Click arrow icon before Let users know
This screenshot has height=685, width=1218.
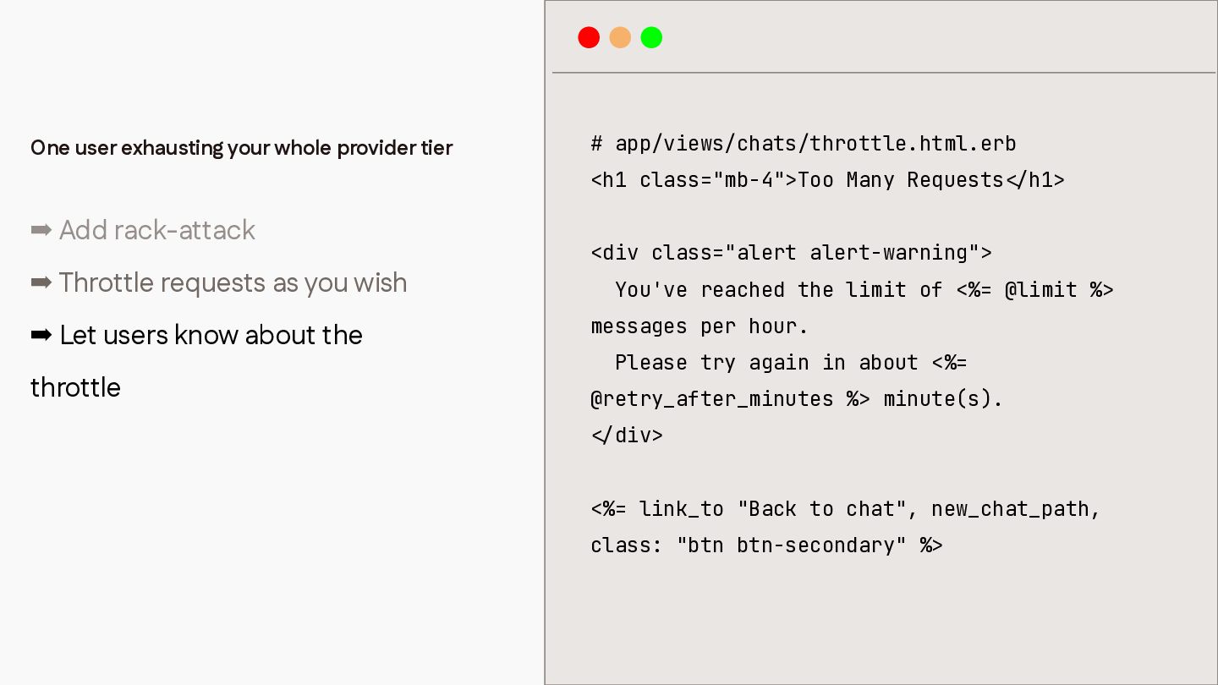point(41,335)
